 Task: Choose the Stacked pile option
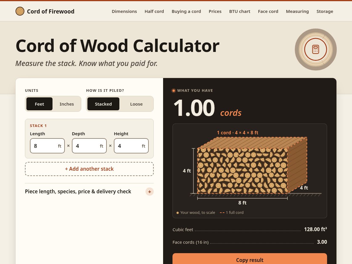pos(103,104)
